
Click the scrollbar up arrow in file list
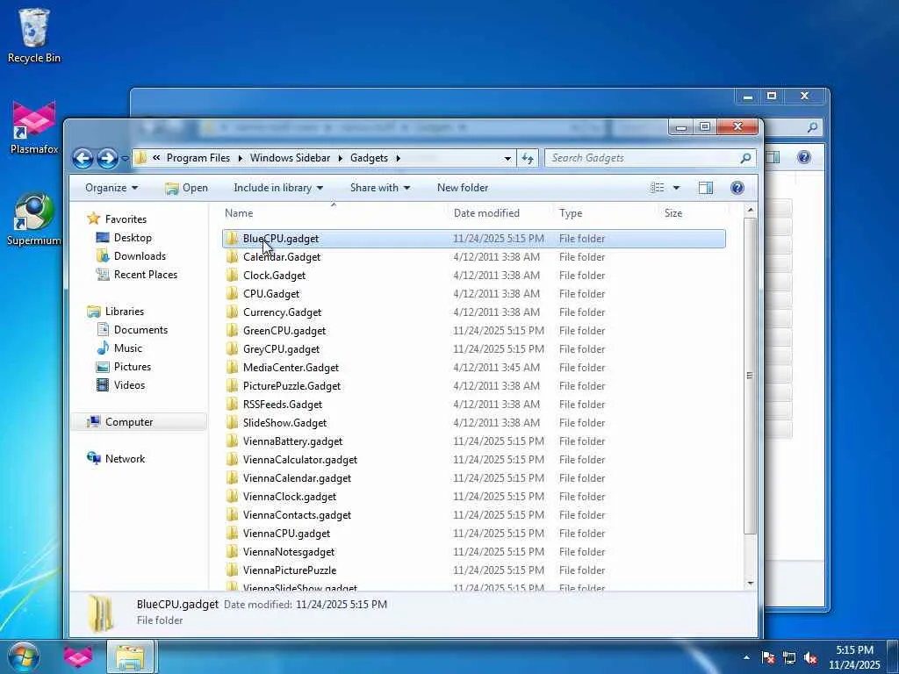click(x=750, y=211)
